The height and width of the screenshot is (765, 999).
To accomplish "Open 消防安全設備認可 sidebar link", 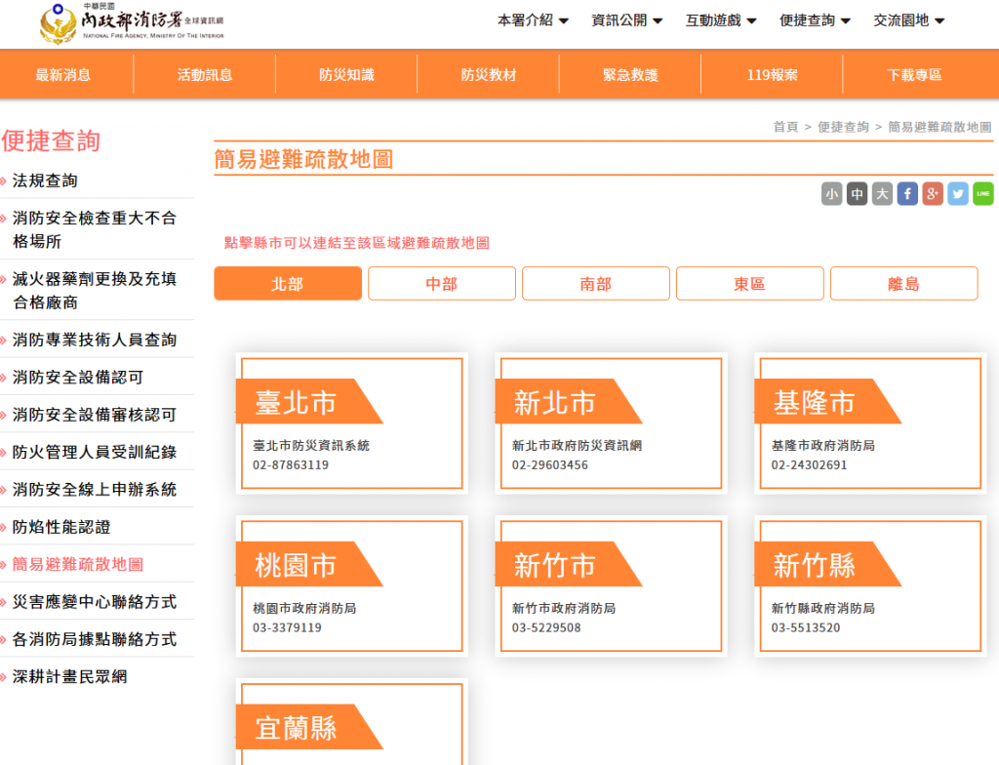I will click(x=78, y=378).
